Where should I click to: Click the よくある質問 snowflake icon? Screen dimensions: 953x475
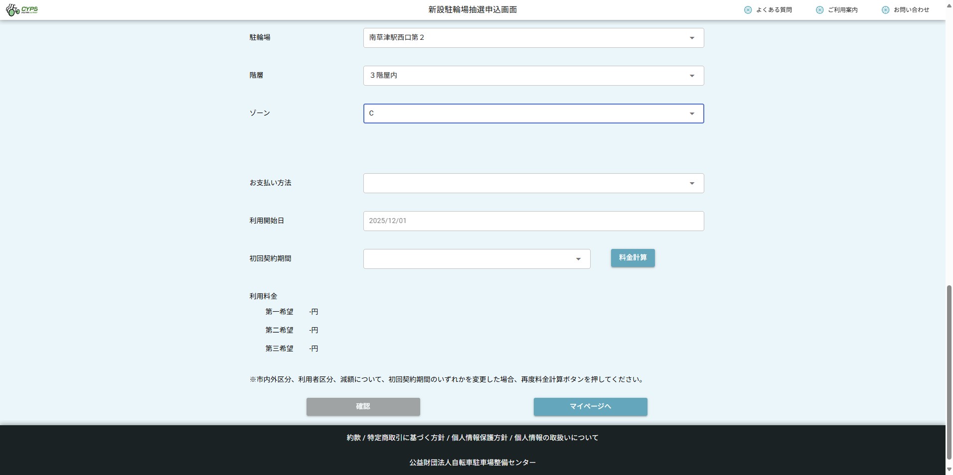pos(748,10)
